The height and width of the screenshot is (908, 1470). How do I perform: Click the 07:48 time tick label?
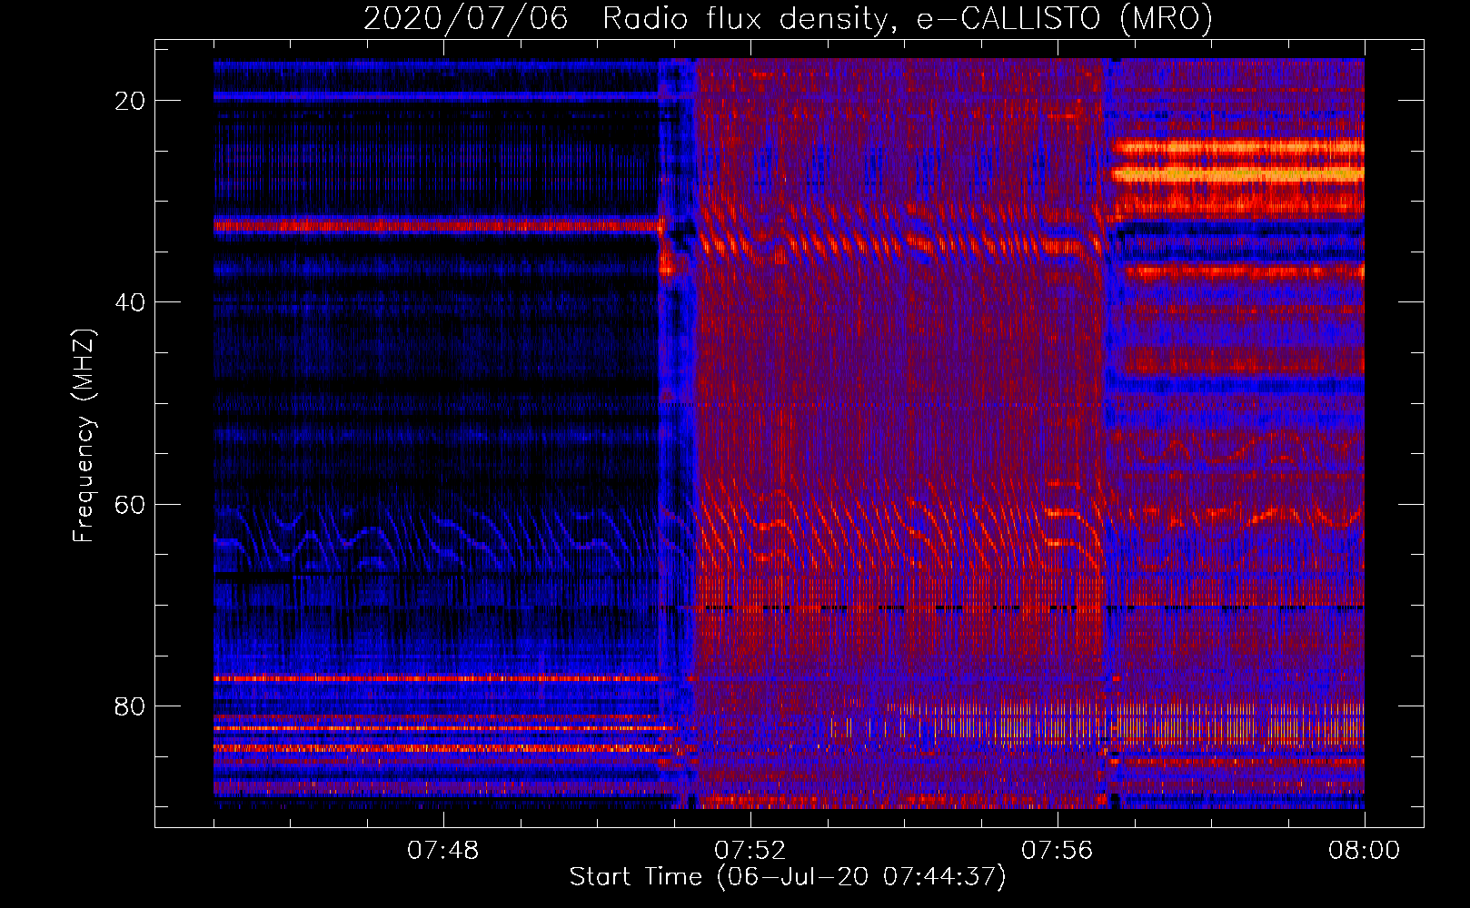(x=442, y=851)
